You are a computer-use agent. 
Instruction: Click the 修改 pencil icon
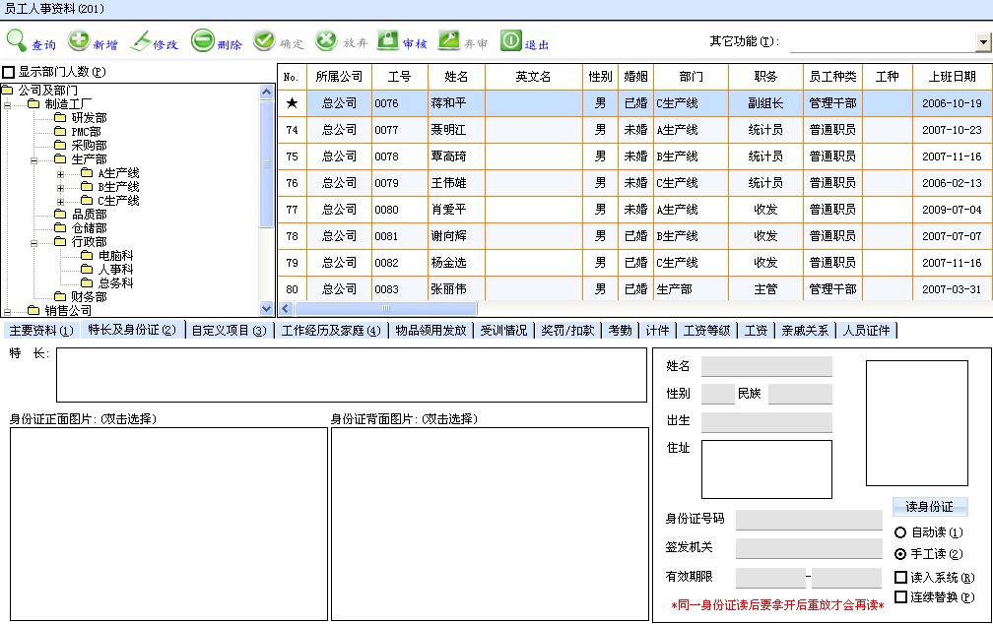140,41
